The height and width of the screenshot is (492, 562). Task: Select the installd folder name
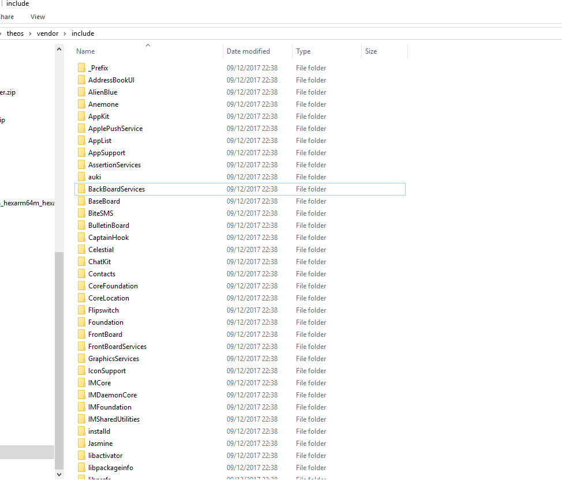99,431
